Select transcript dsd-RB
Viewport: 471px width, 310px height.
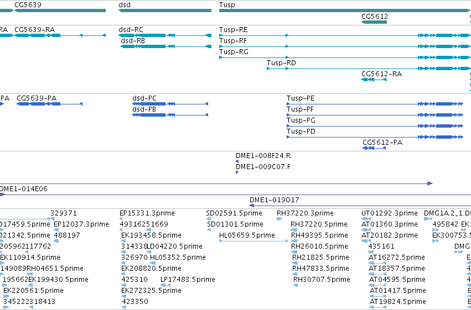pyautogui.click(x=166, y=46)
